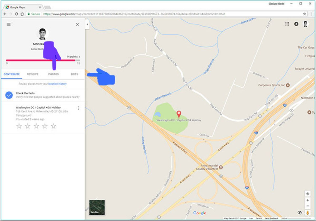Open Google notifications bell
Viewport: 316px width, 221px height.
click(296, 24)
